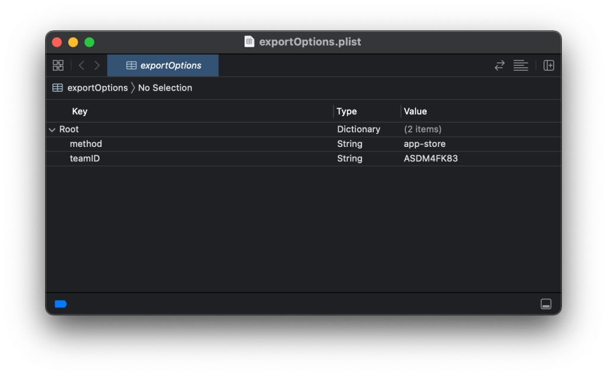The width and height of the screenshot is (607, 375).
Task: Click the Key column header
Action: point(80,111)
